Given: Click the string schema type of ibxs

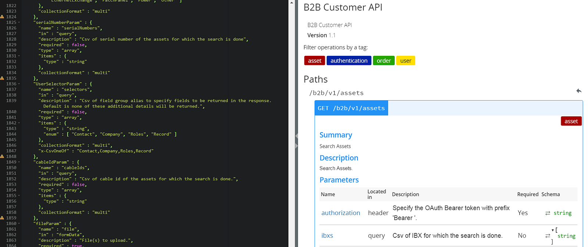Looking at the screenshot, I should click(x=566, y=236).
